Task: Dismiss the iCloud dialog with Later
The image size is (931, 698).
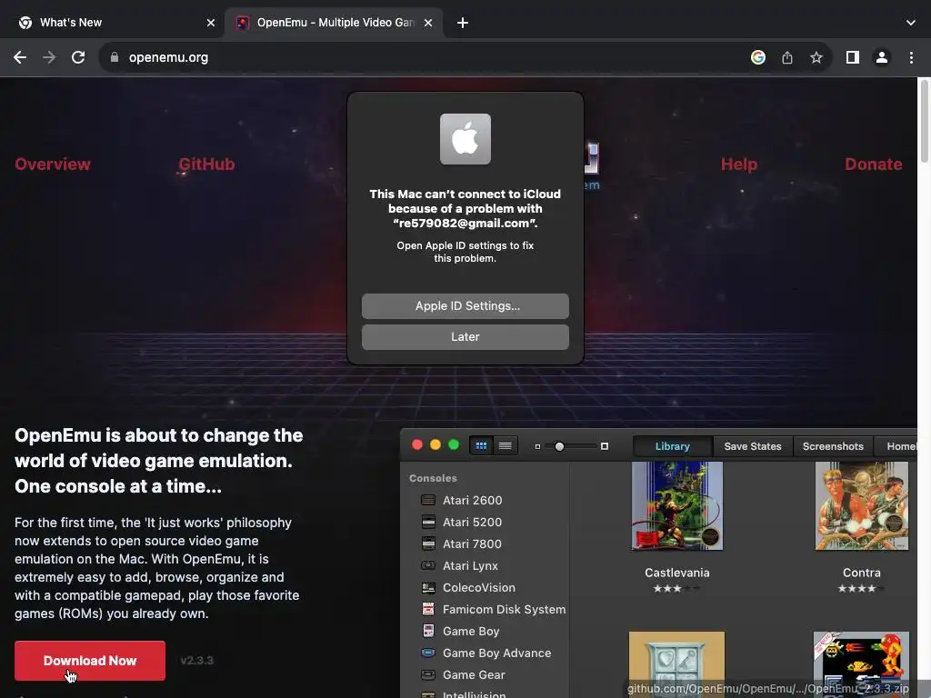Action: (x=465, y=337)
